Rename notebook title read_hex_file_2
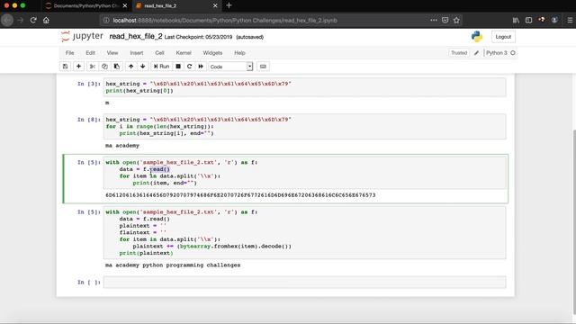This screenshot has width=576, height=324. 136,36
